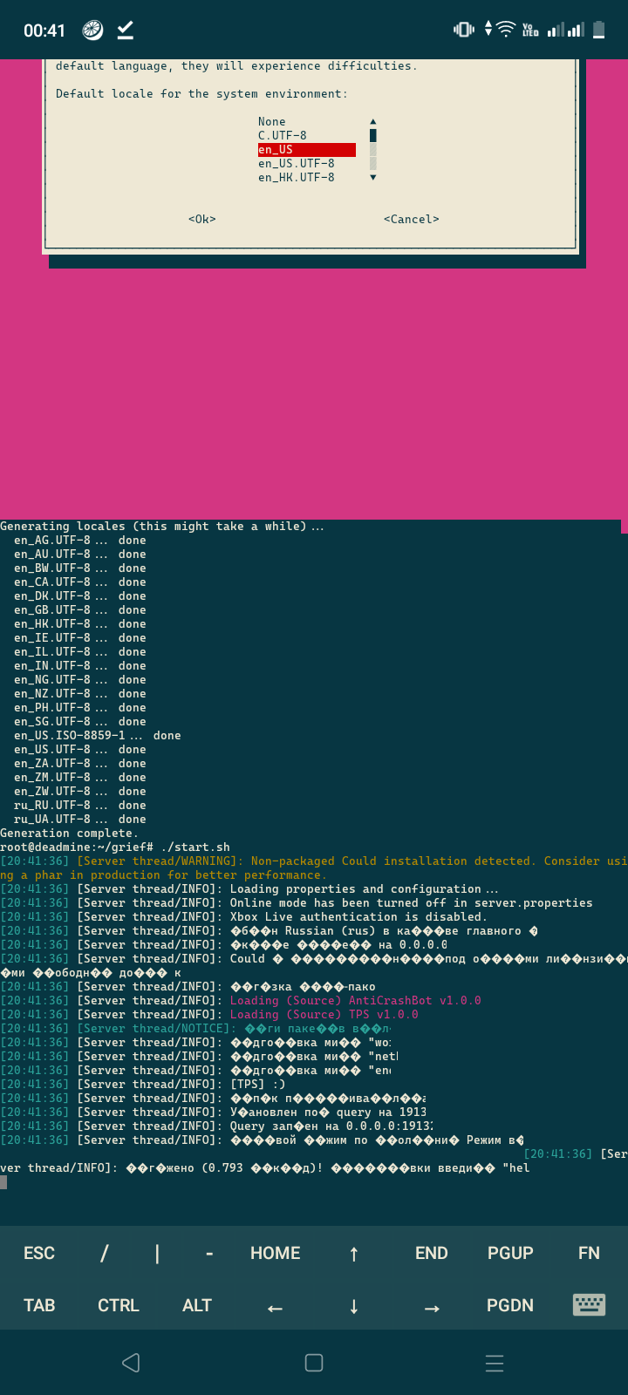Select the <Ok> button in locale dialog
628x1395 pixels.
click(202, 219)
